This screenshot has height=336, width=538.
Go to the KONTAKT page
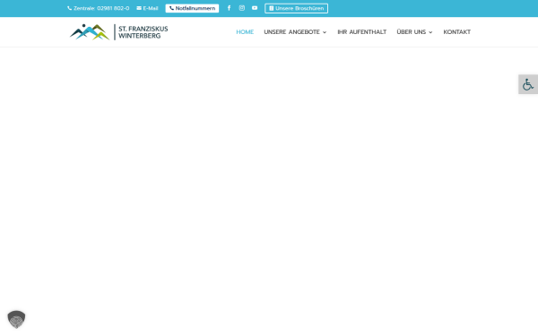tap(457, 32)
